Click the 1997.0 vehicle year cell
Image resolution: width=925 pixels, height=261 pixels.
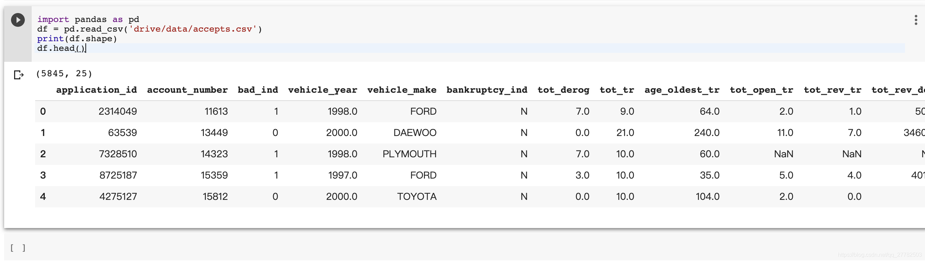343,175
